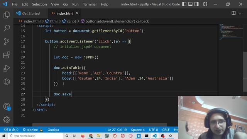Screen dimensions: 247x139
Task: Open Task View in taskbar
Action: (x=74, y=136)
